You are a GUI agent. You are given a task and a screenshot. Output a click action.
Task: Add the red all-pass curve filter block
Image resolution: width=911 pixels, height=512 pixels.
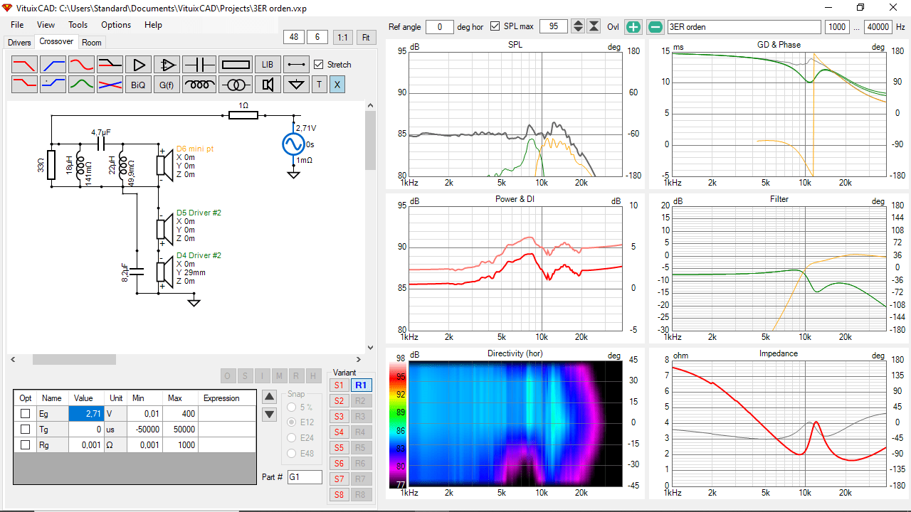82,65
